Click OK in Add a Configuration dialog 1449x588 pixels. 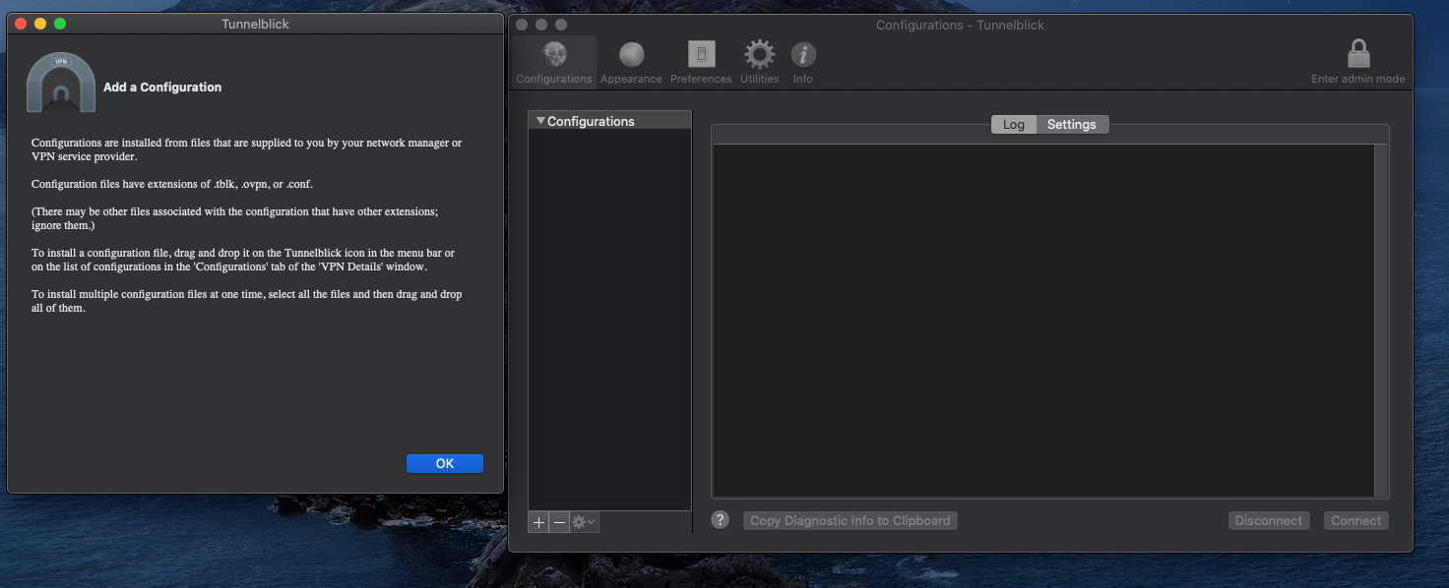(x=445, y=463)
